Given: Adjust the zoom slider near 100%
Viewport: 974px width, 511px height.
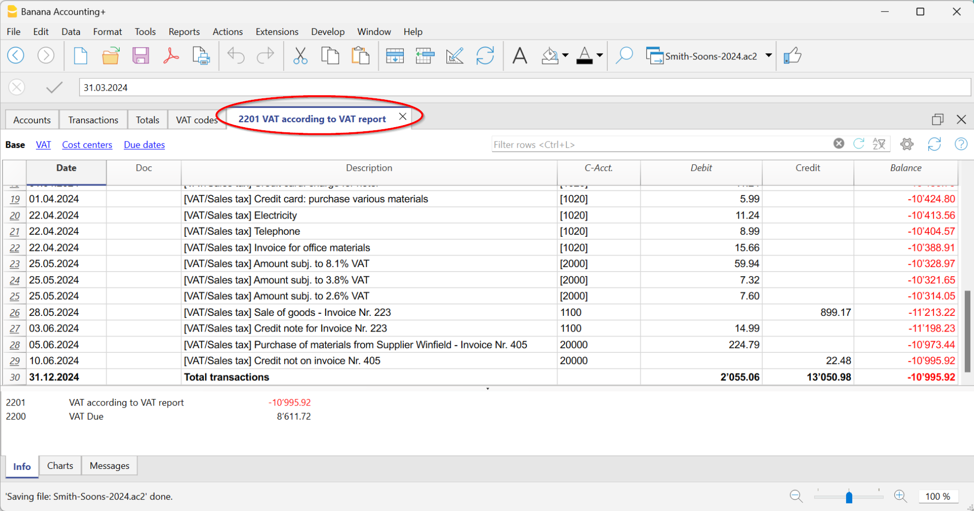Looking at the screenshot, I should [x=849, y=496].
